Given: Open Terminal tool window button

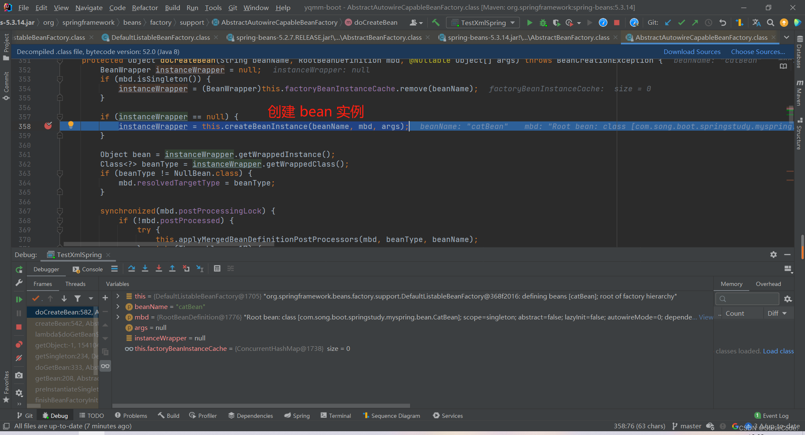Looking at the screenshot, I should coord(336,416).
